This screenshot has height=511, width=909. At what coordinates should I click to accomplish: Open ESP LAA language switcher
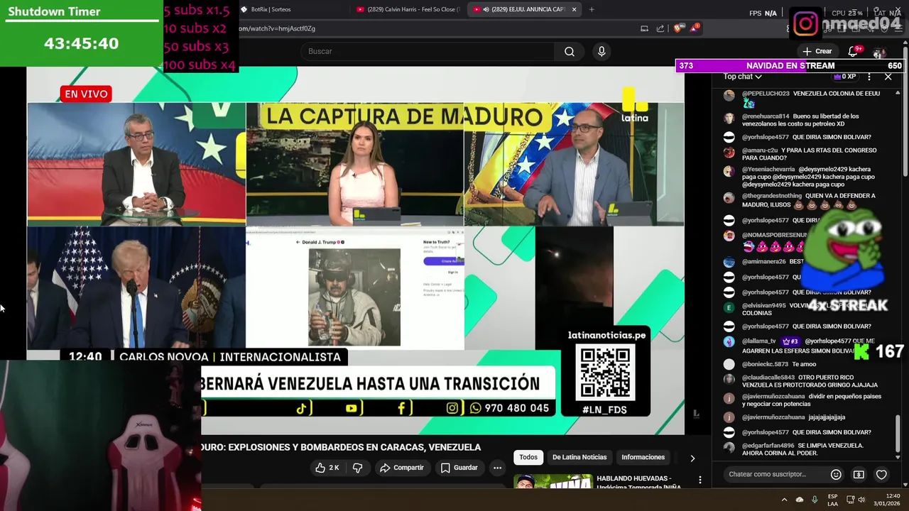832,500
